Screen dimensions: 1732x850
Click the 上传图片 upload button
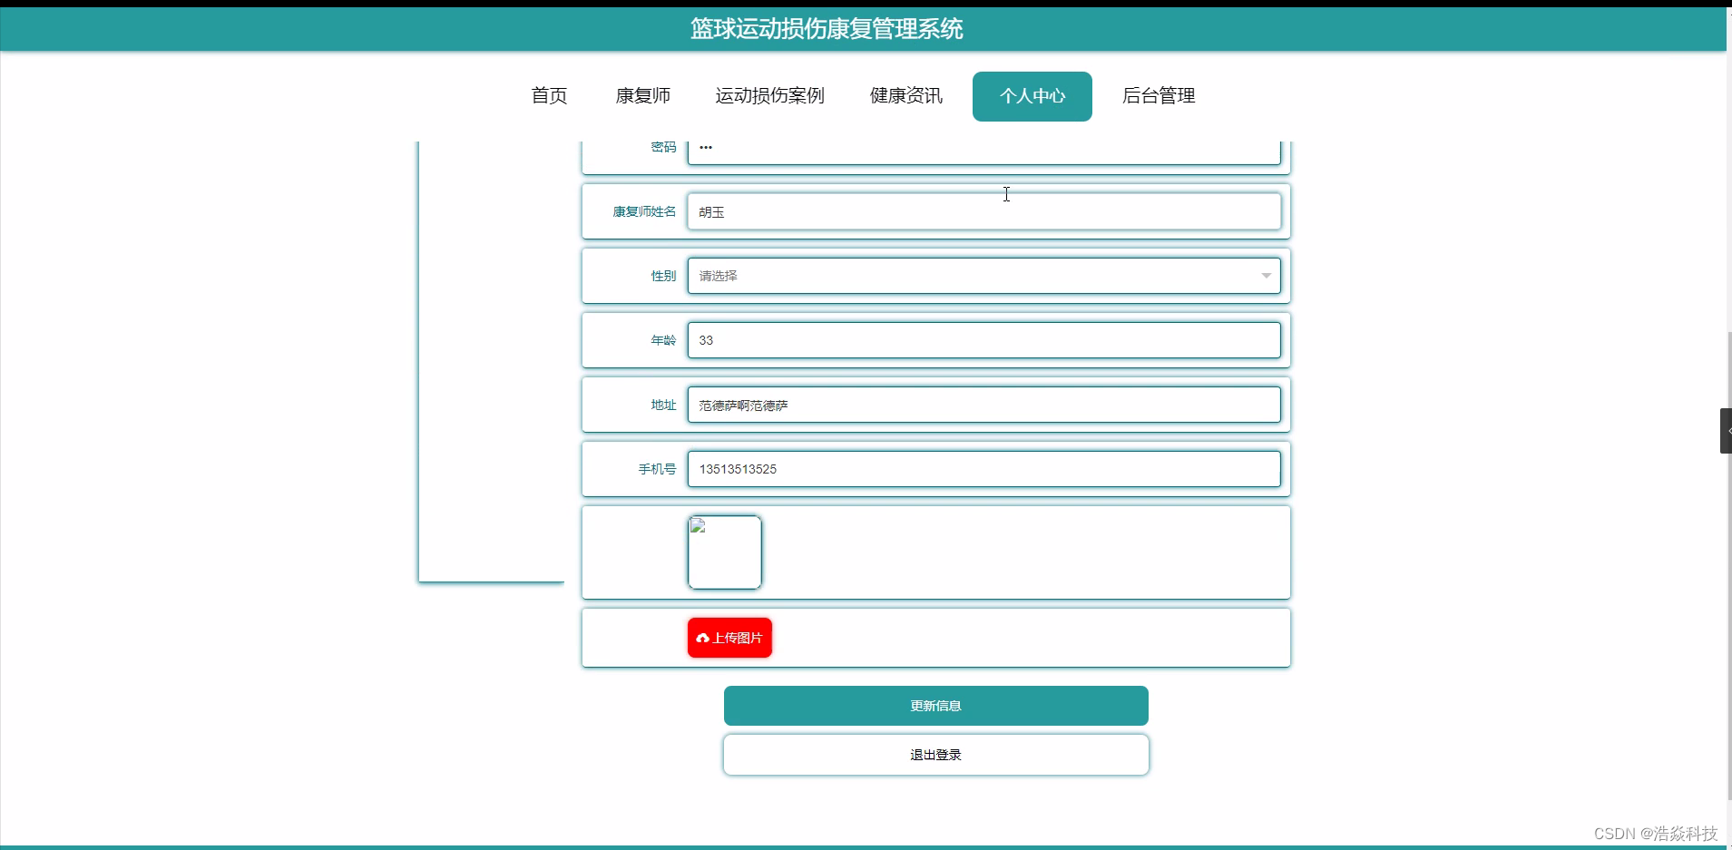coord(729,638)
